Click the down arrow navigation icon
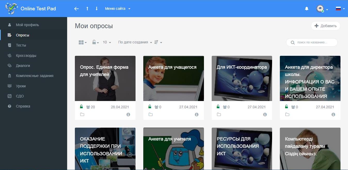This screenshot has width=348, height=170. pos(97,9)
